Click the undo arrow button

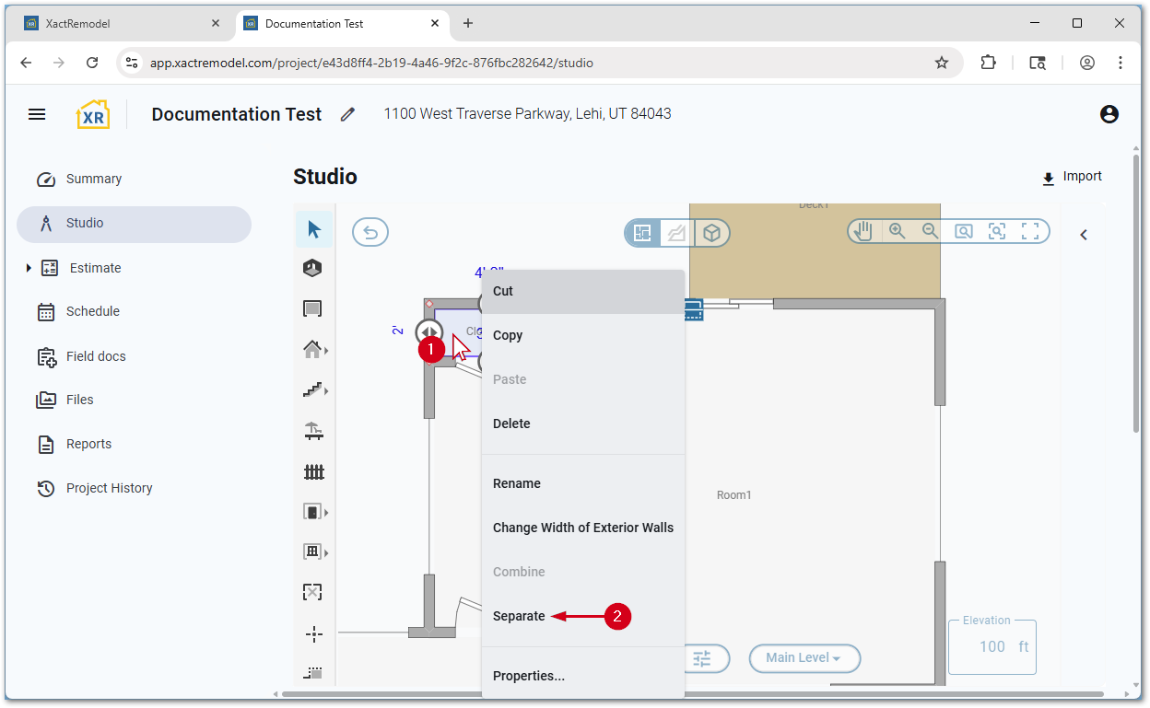coord(370,232)
